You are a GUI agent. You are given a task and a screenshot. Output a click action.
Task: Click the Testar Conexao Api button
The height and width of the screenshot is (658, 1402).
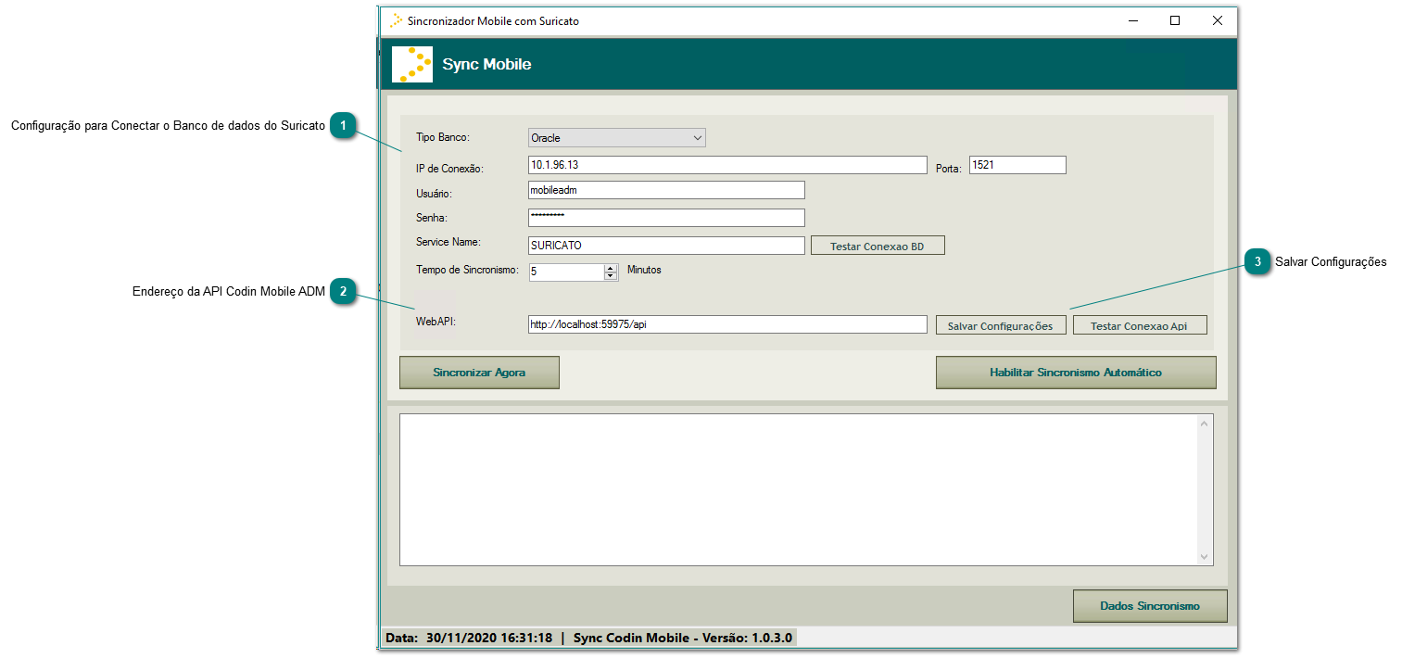(1140, 325)
